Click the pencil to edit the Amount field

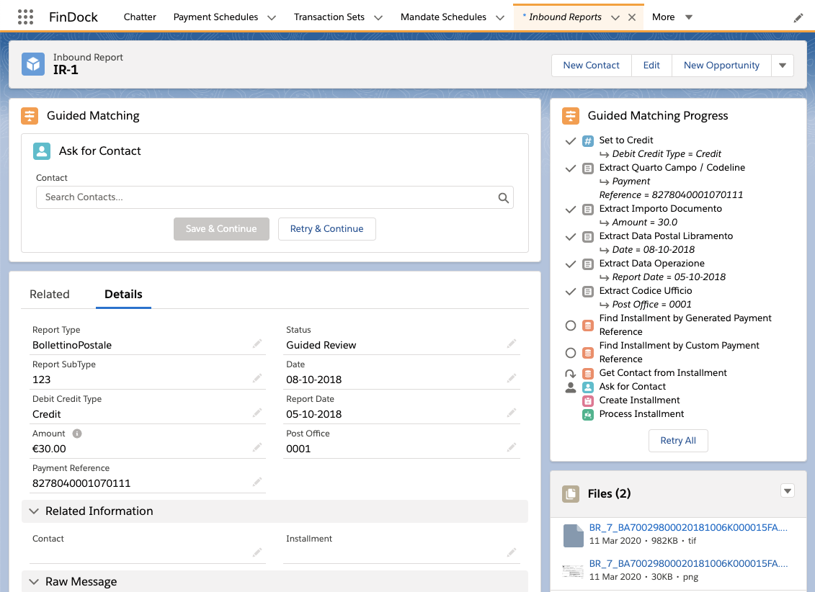(x=257, y=447)
